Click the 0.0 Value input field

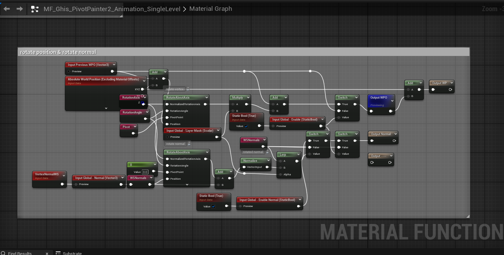(x=145, y=172)
